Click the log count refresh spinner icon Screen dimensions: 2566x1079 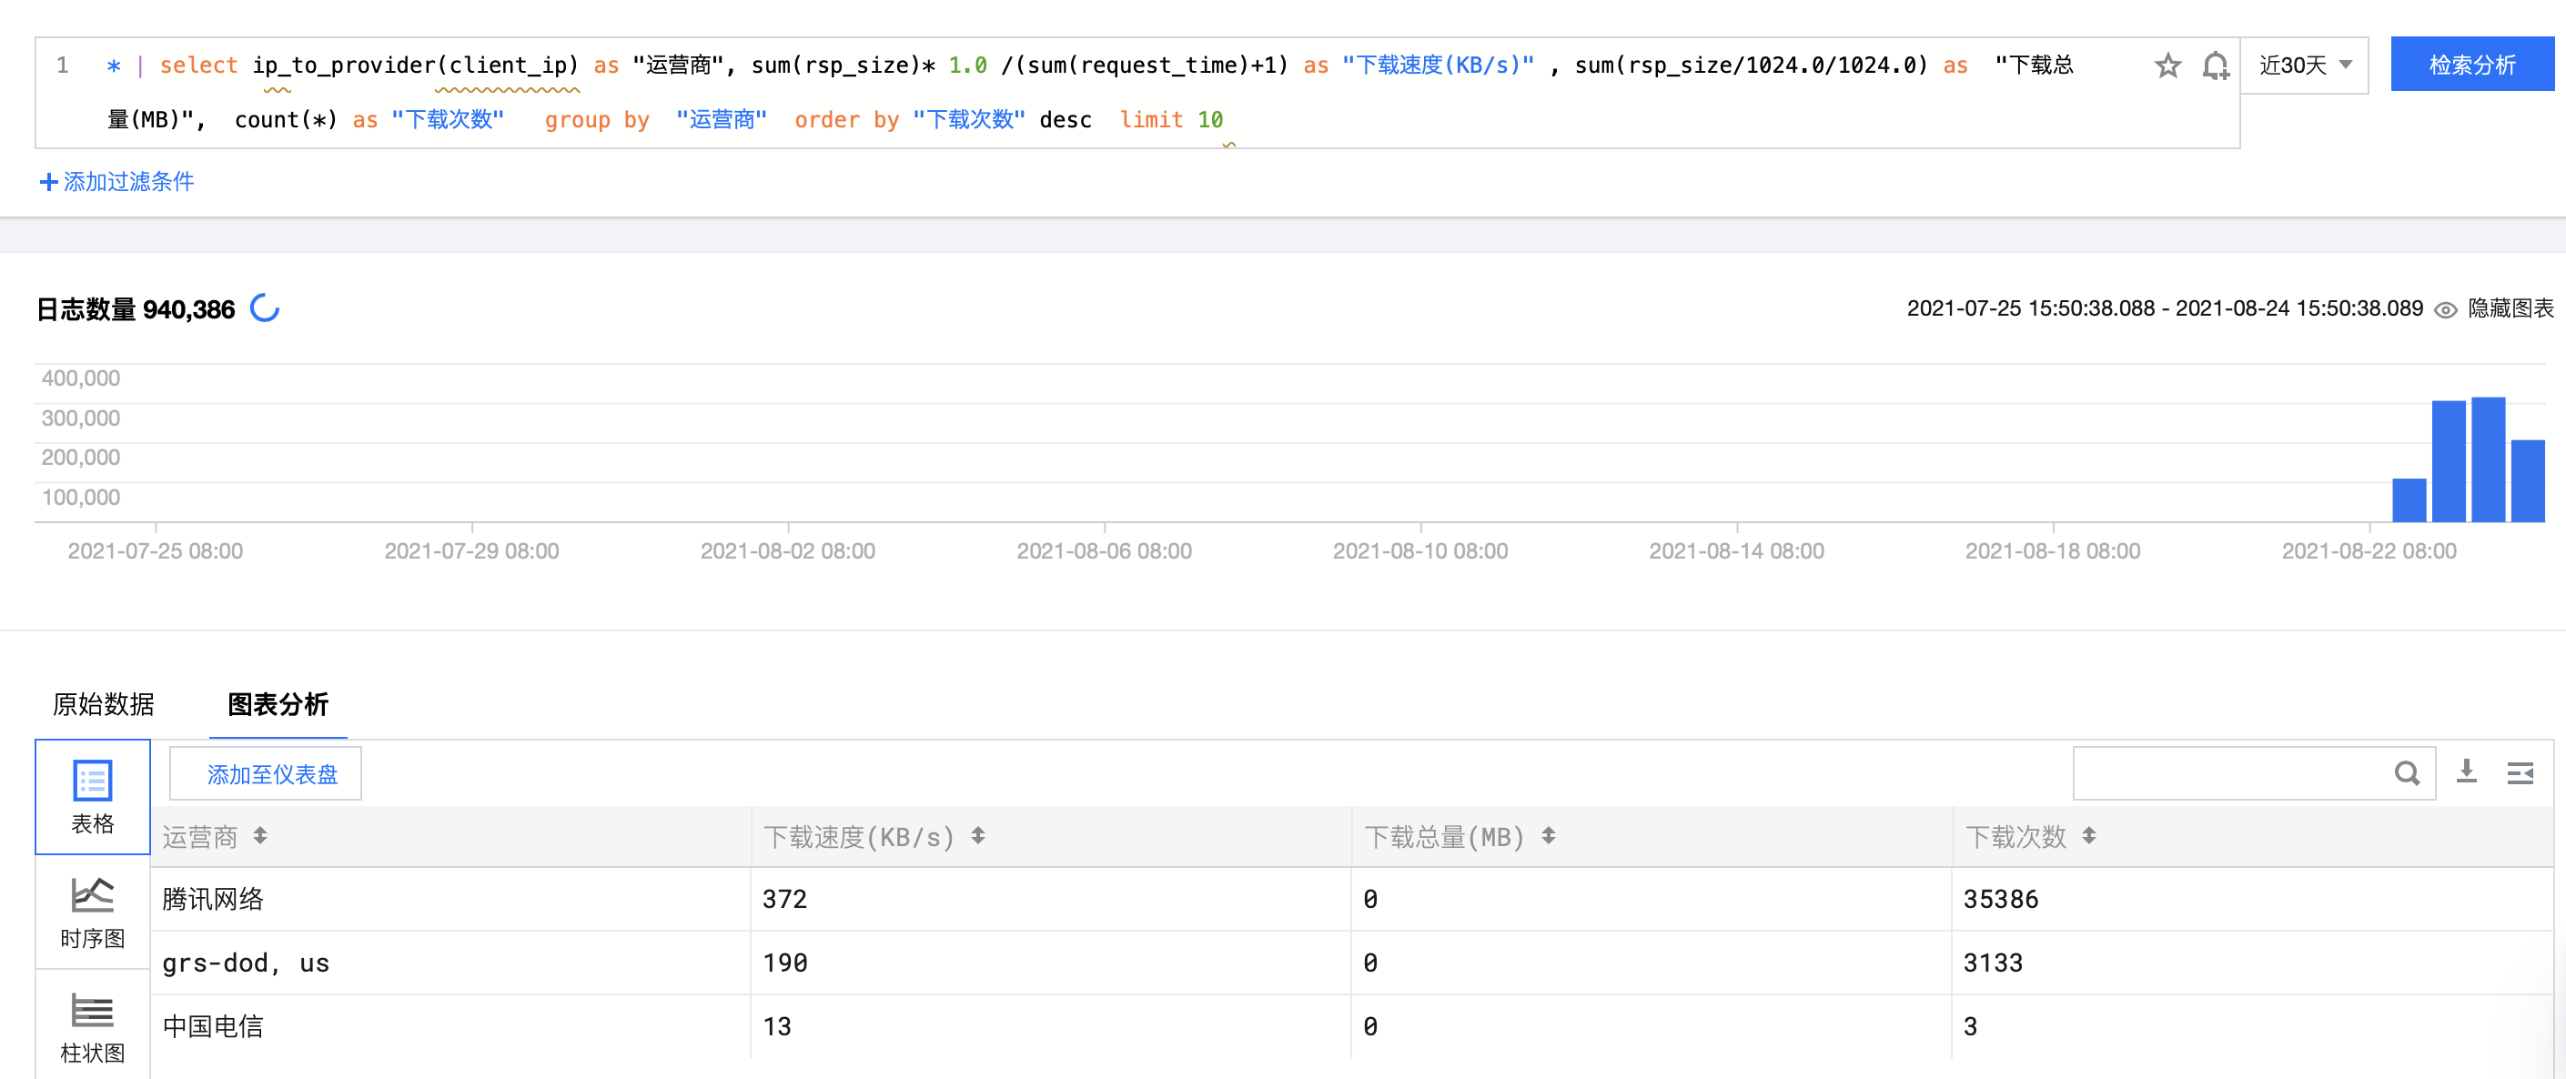(x=265, y=308)
